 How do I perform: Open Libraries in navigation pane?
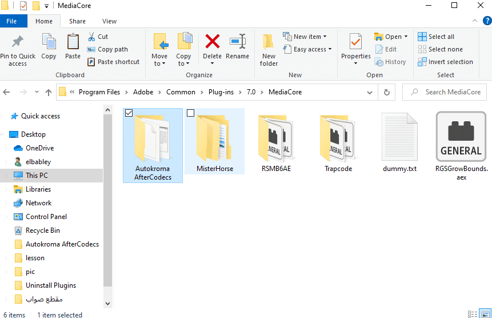[x=38, y=189]
